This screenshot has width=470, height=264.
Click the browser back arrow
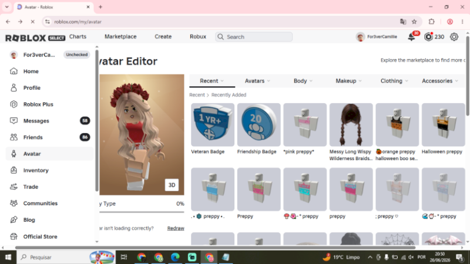(x=8, y=22)
